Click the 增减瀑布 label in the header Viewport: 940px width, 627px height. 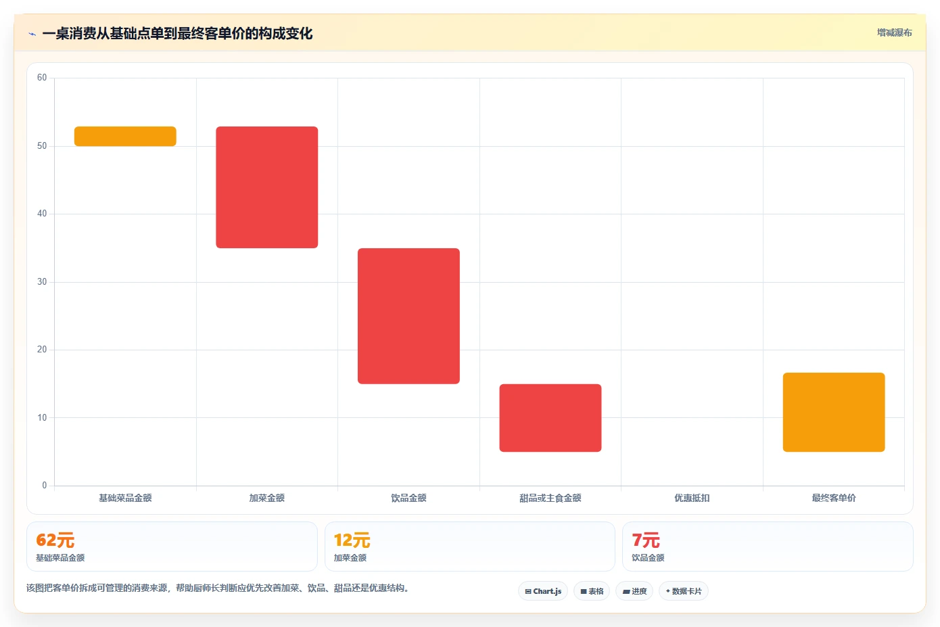894,32
